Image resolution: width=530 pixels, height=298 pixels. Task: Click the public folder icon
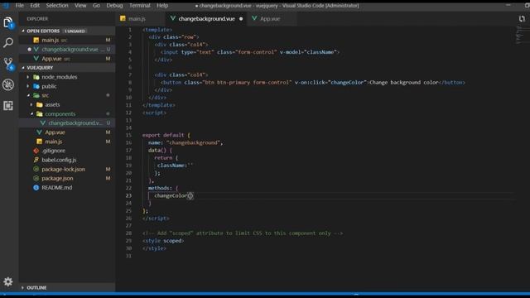(36, 86)
